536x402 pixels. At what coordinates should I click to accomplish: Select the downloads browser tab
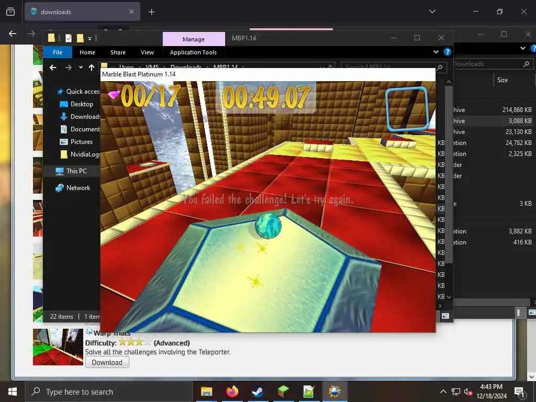tap(82, 12)
